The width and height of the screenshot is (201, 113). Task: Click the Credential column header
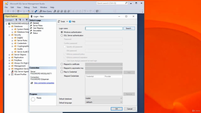pyautogui.click(x=95, y=76)
